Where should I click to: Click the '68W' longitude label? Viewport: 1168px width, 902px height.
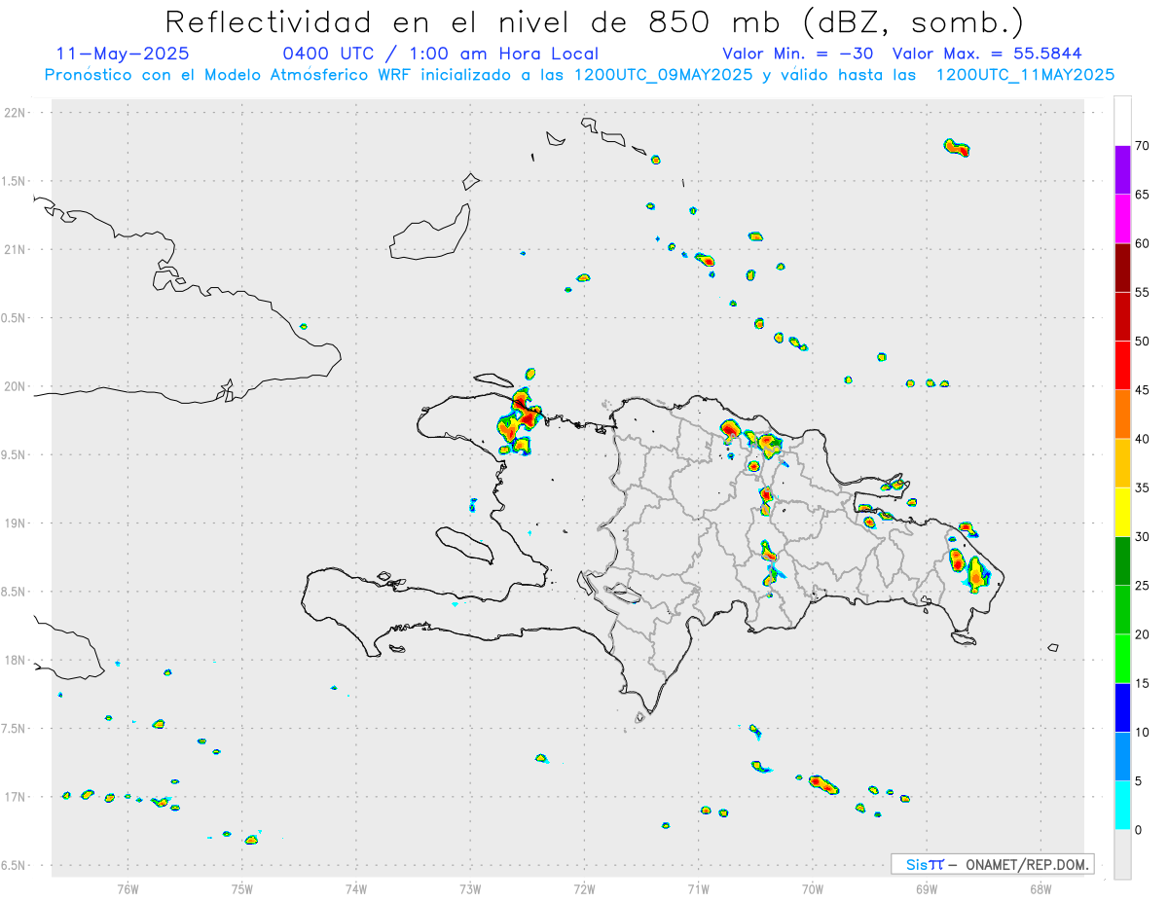coord(1040,888)
